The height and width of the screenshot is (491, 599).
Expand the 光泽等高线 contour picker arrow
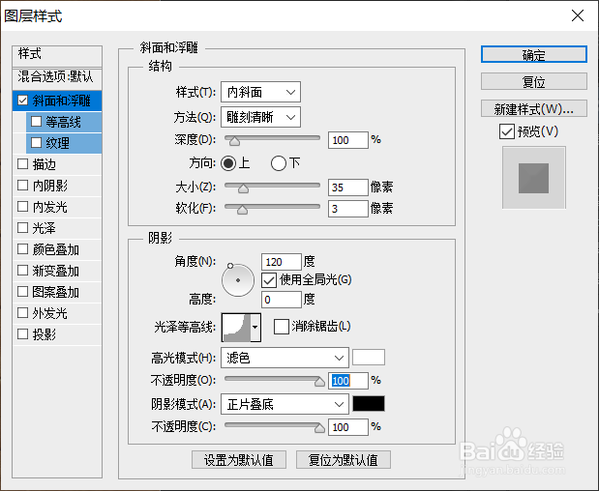[255, 328]
